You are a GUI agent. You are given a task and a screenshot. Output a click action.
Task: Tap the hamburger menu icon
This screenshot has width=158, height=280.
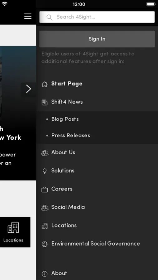coord(28,16)
